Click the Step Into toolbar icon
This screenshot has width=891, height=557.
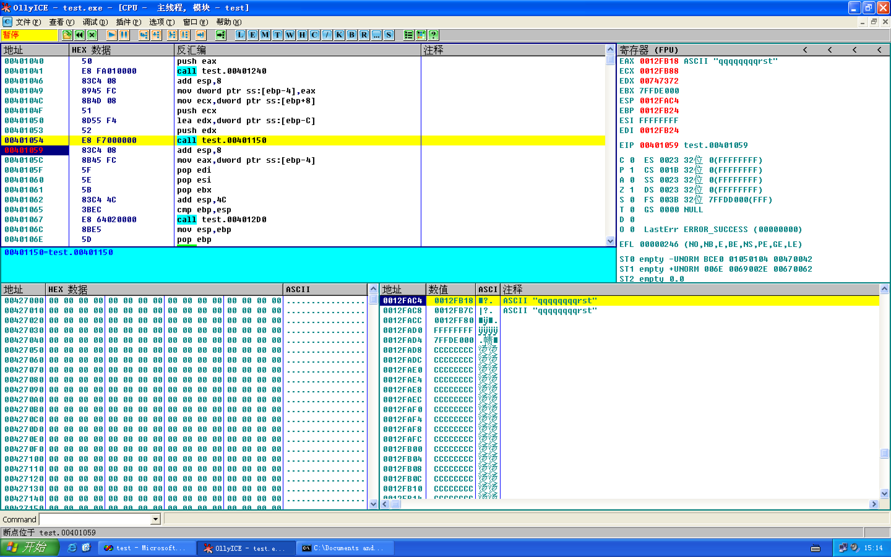tap(144, 35)
